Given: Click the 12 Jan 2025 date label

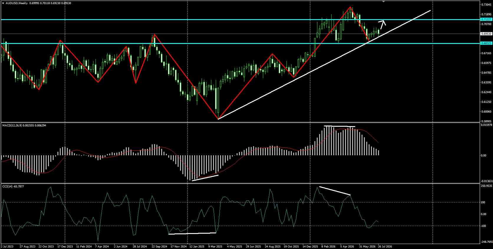Looking at the screenshot, I should tap(197, 246).
